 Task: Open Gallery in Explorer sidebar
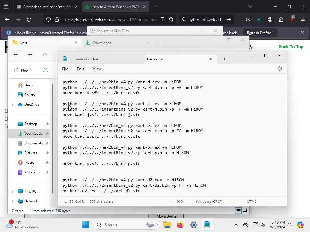pyautogui.click(x=29, y=95)
